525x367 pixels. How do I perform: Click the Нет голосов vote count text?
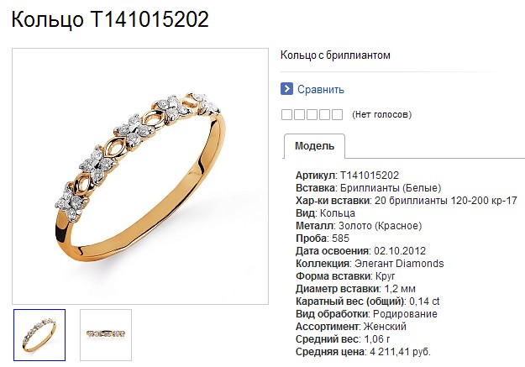click(381, 114)
